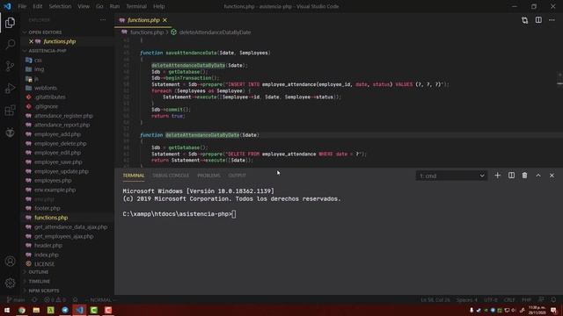
Task: Open get_employees_ajax.php in explorer
Action: (x=63, y=236)
